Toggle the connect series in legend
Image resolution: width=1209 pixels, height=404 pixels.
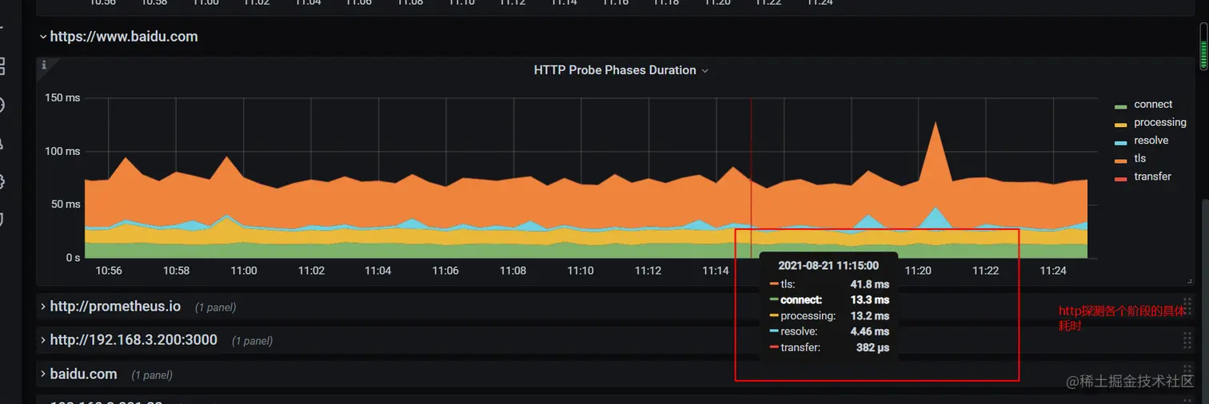[x=1153, y=105]
